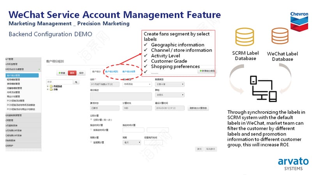Click the 激活状态 field
312x175 pixels.
tap(105, 108)
